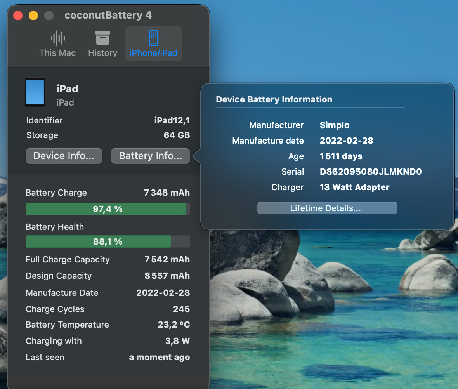Click the gray zoom window button
The image size is (458, 389).
[49, 16]
